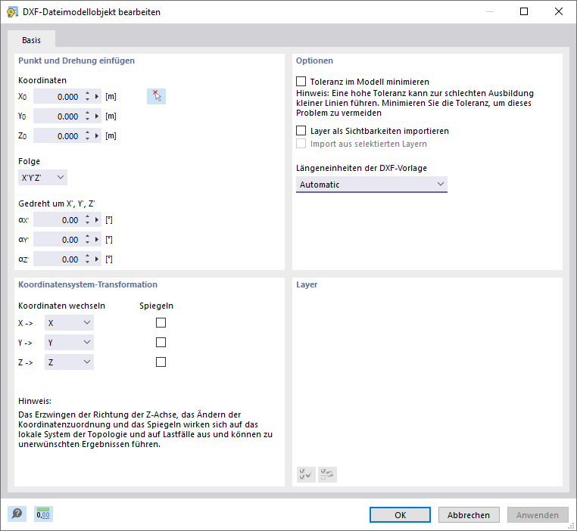Open the Folge X'Y'Z' dropdown
Image resolution: width=577 pixels, height=531 pixels.
tap(42, 178)
